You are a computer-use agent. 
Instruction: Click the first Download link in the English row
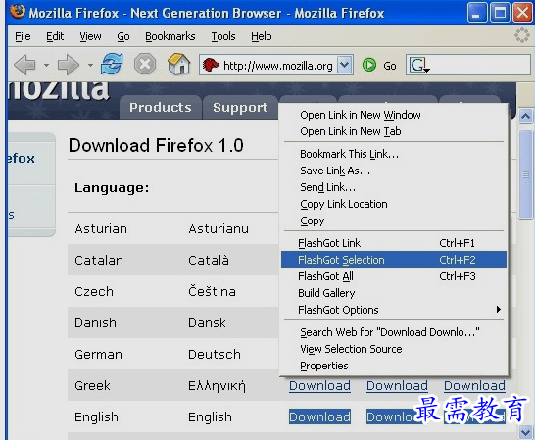[319, 416]
